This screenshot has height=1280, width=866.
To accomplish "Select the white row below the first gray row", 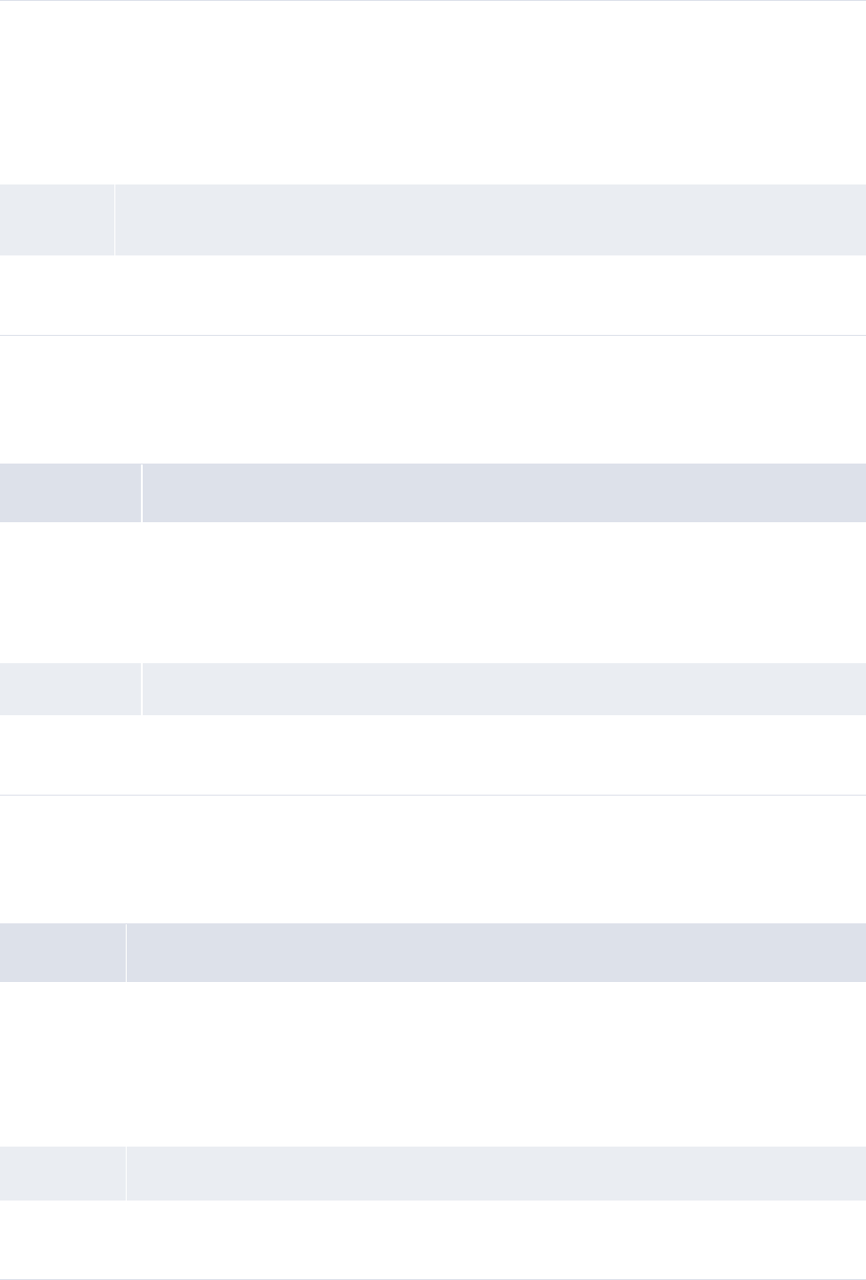I will click(x=433, y=294).
